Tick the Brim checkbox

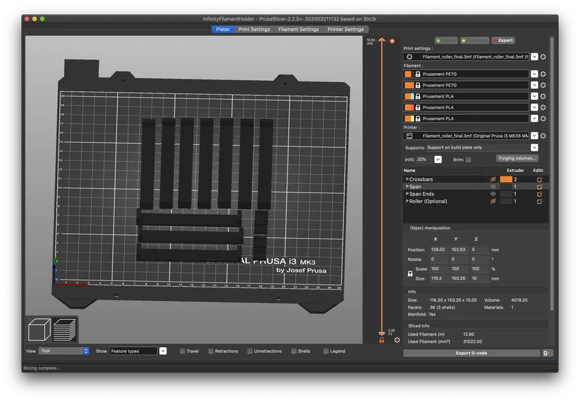(x=468, y=159)
